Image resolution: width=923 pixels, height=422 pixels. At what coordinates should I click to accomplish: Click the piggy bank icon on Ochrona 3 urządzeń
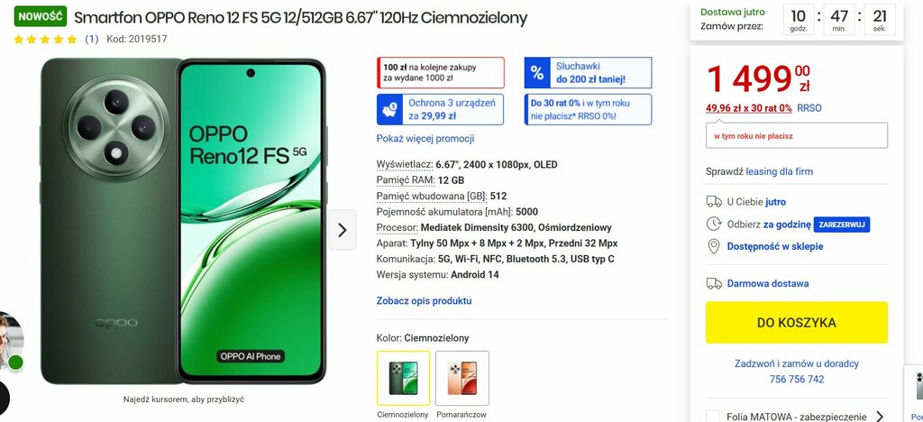pos(389,109)
